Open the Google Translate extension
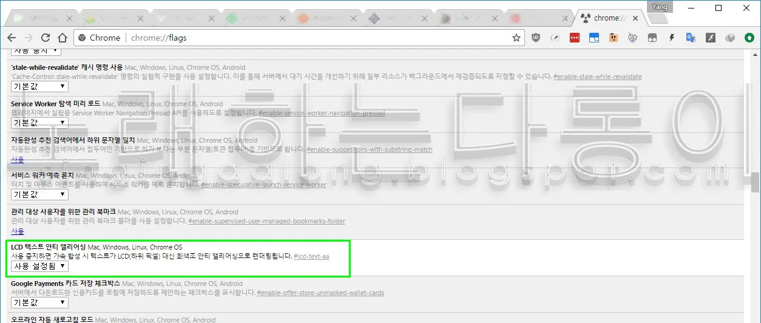The width and height of the screenshot is (761, 323). pyautogui.click(x=691, y=38)
